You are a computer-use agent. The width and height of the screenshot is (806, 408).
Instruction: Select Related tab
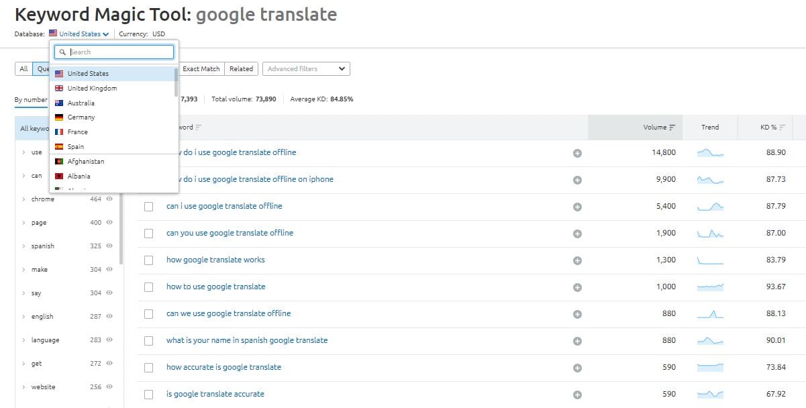click(241, 68)
